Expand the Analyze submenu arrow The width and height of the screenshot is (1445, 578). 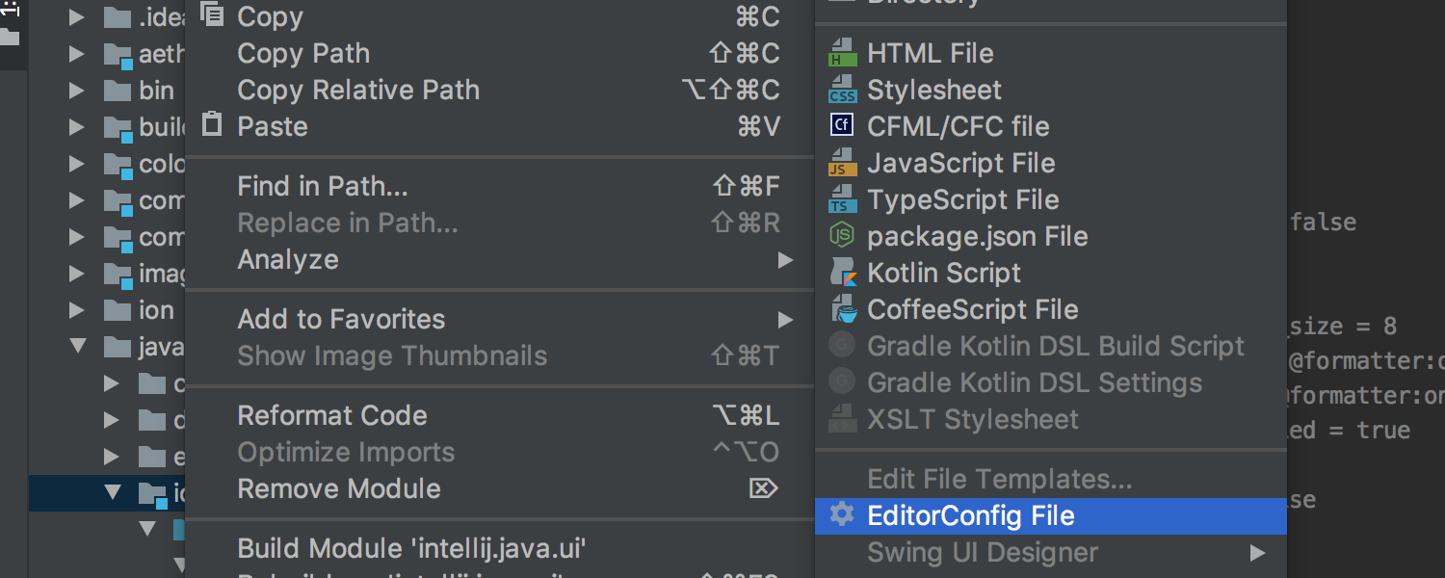(784, 259)
